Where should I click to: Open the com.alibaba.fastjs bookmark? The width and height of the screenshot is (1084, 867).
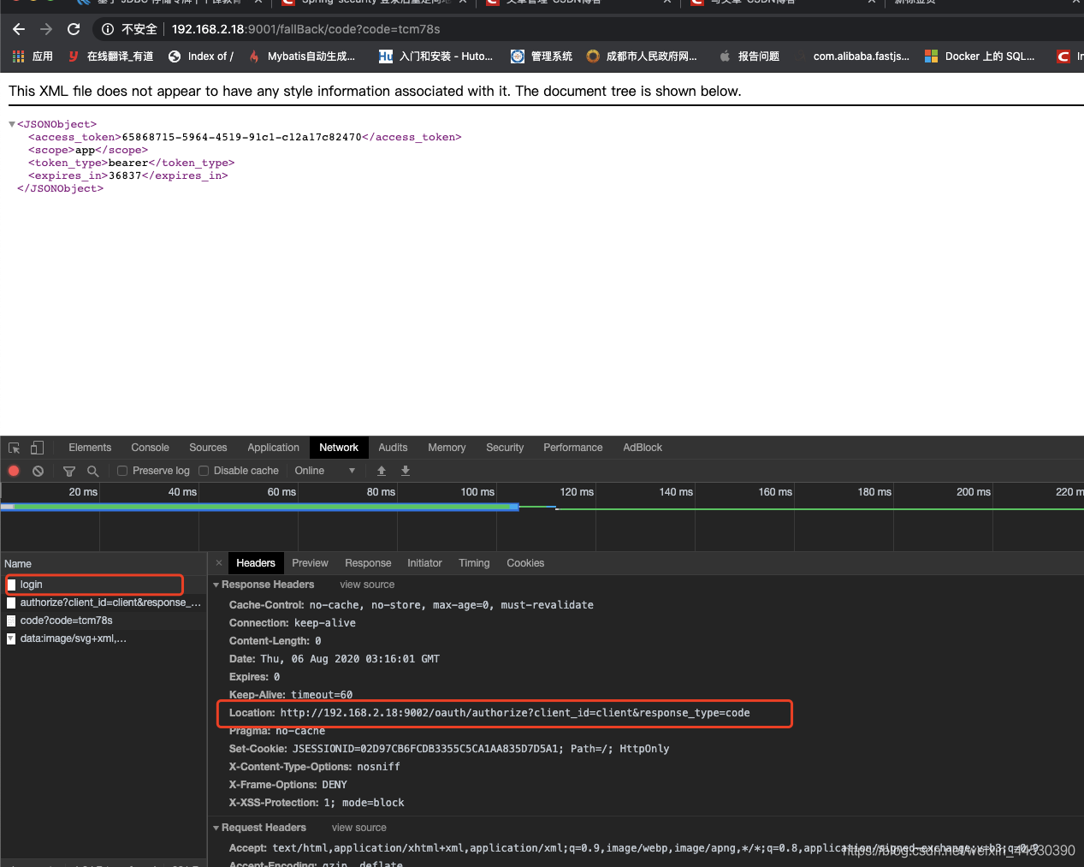852,56
